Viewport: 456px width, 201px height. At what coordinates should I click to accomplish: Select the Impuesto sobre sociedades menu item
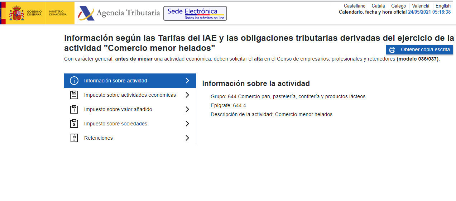115,124
